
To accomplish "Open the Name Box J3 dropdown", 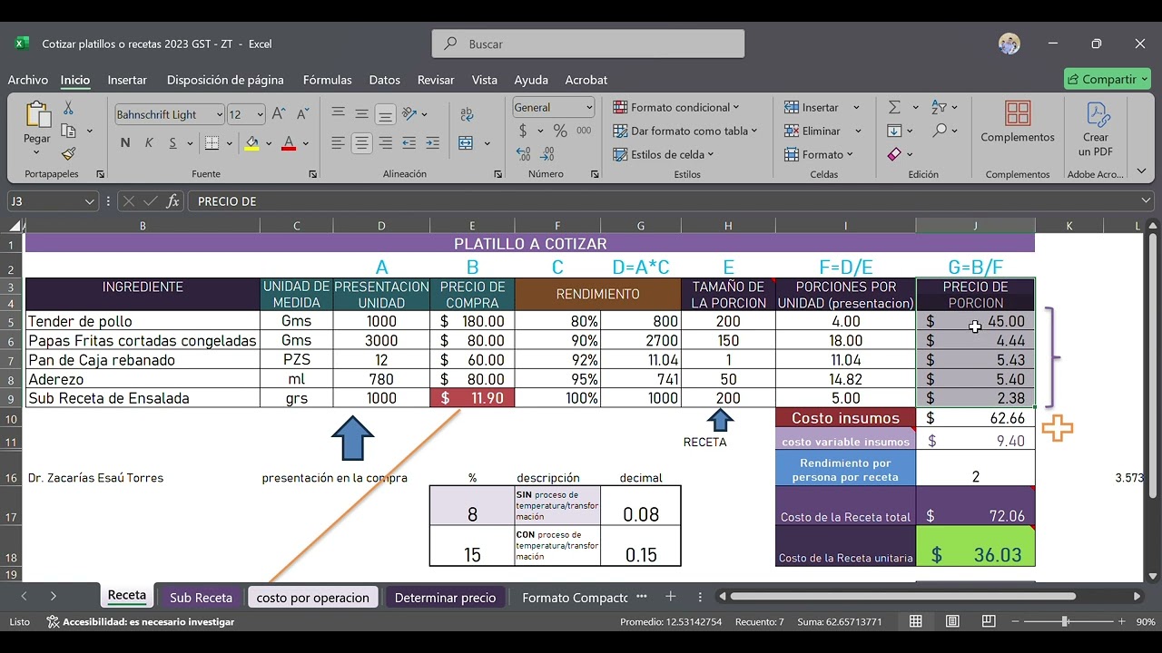I will pyautogui.click(x=89, y=201).
